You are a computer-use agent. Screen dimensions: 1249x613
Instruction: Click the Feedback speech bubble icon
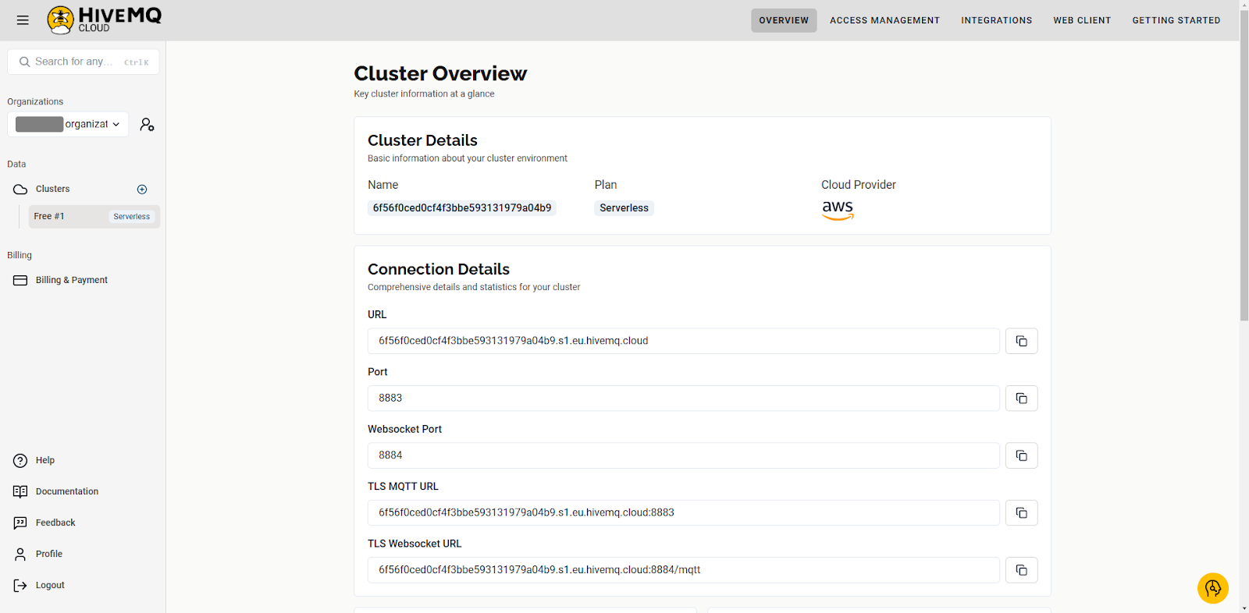point(20,523)
